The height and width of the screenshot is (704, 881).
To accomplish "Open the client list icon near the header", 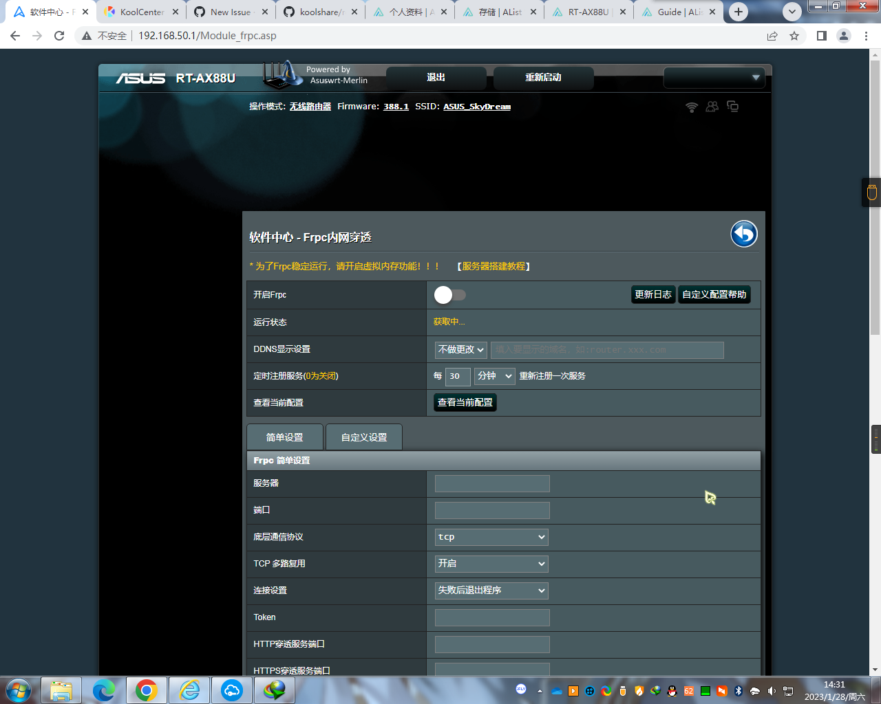I will pos(712,107).
